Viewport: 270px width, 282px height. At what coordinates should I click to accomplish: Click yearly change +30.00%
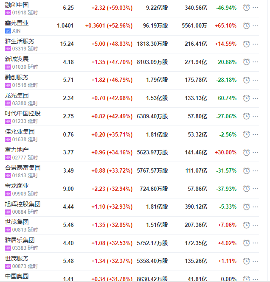coord(225,153)
